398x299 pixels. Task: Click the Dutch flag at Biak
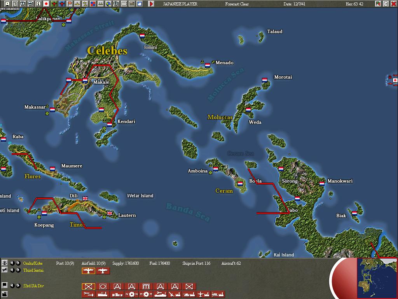354,213
